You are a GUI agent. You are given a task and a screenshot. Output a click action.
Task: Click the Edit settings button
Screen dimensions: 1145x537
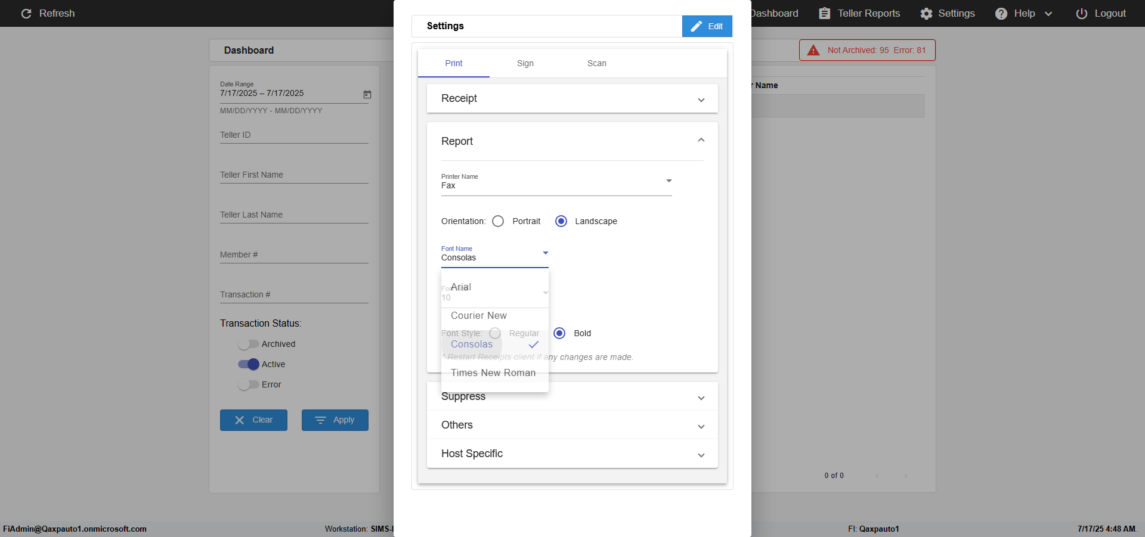(x=707, y=26)
